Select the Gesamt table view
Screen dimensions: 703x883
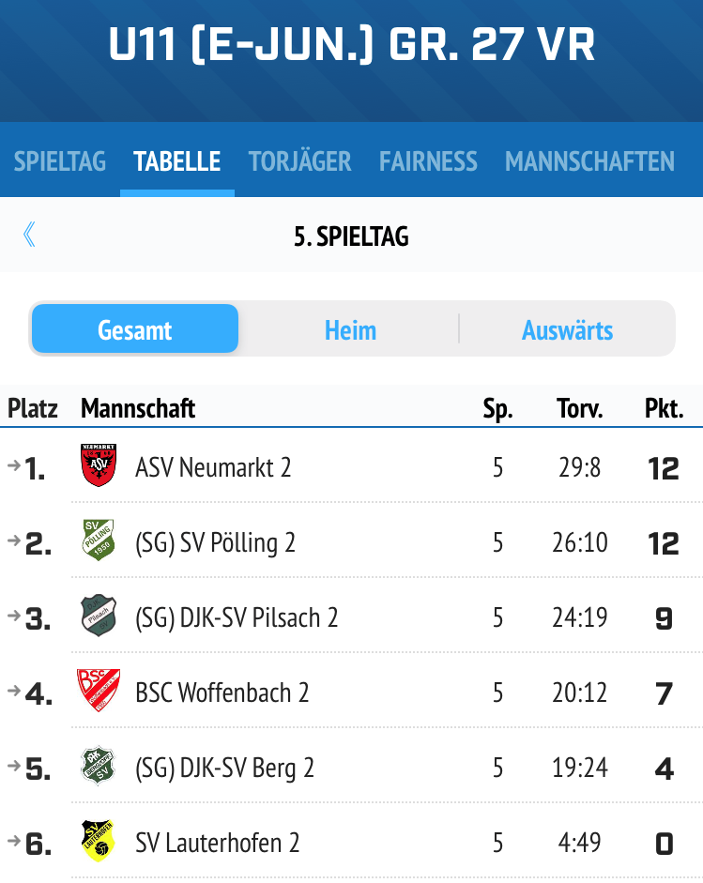[134, 328]
